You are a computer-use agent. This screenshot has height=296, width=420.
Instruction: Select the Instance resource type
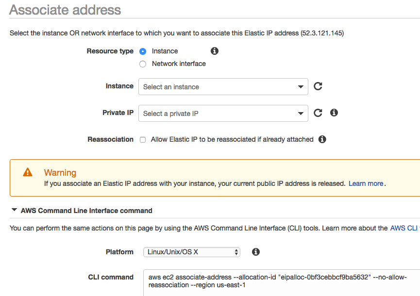pyautogui.click(x=143, y=51)
